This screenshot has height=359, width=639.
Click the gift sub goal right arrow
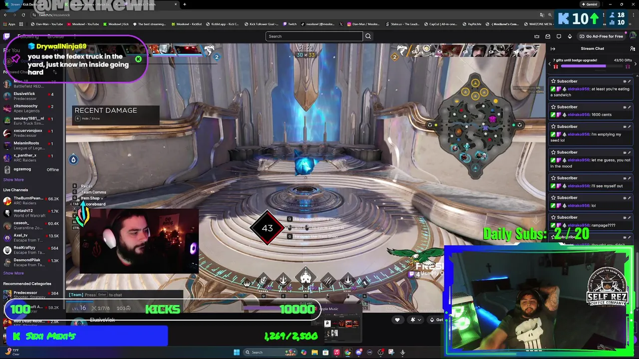[635, 64]
